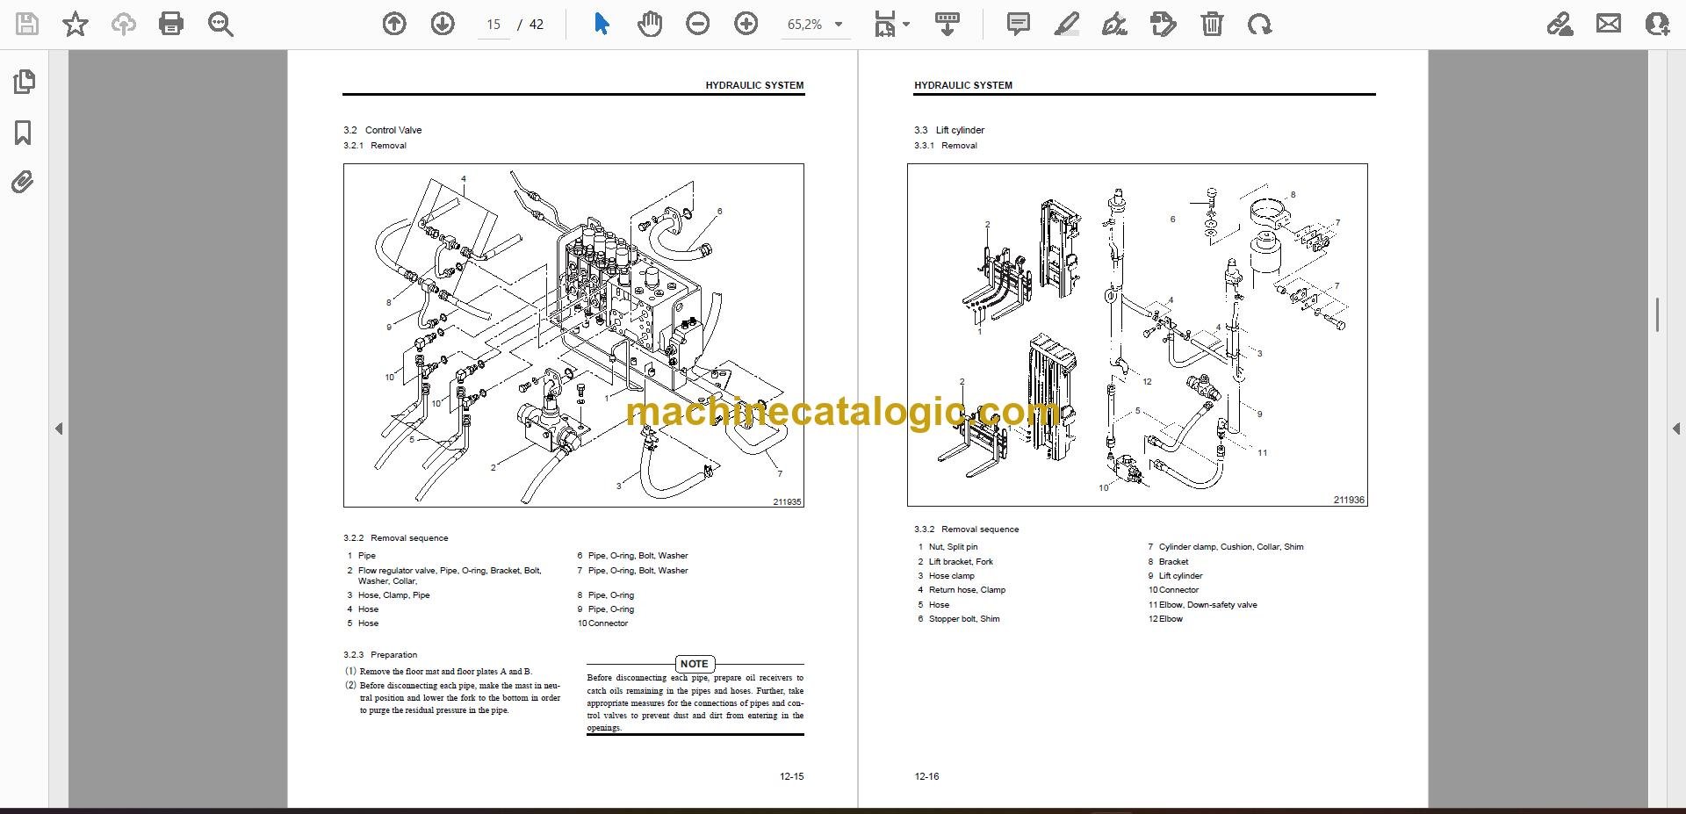Expand the left navigation pane arrow
The width and height of the screenshot is (1686, 814).
[x=59, y=429]
